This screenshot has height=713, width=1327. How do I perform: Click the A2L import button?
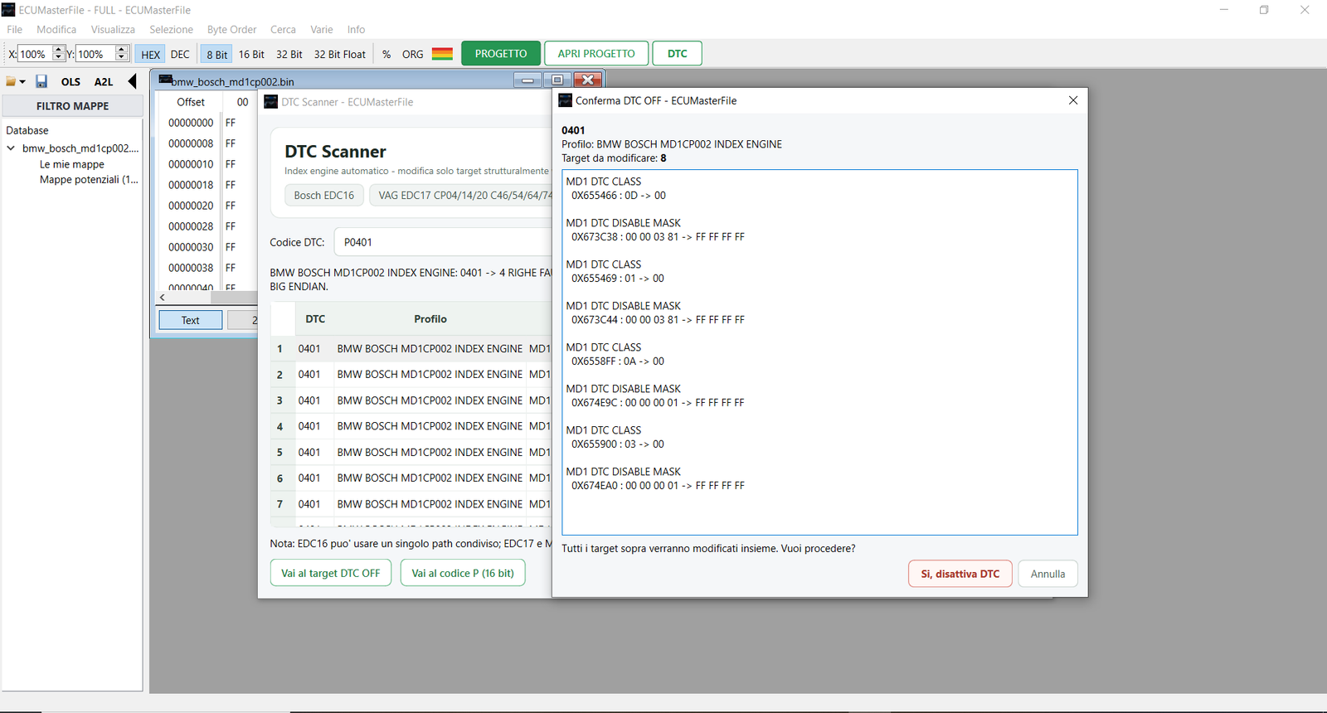(x=104, y=81)
